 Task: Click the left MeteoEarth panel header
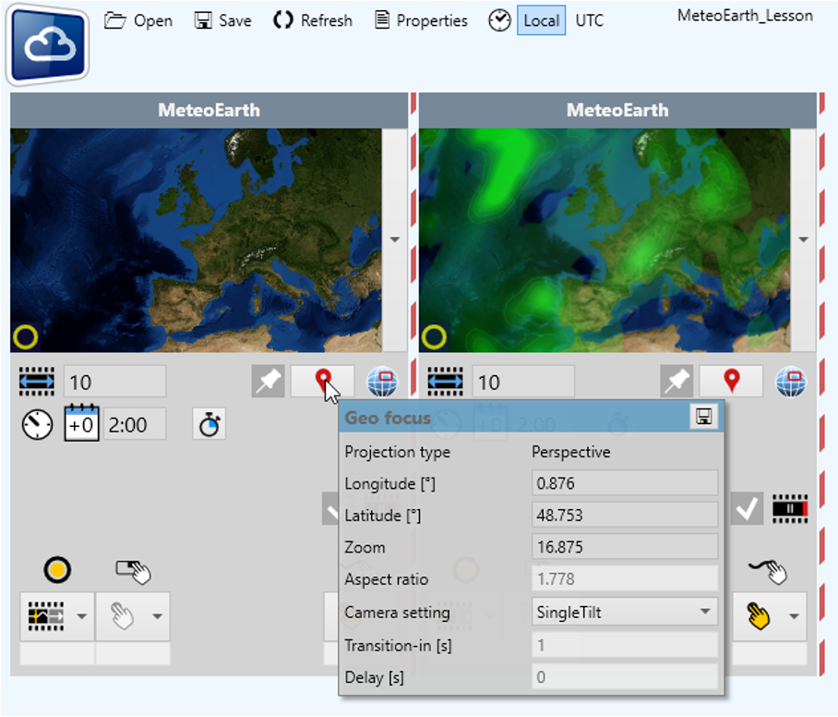click(x=209, y=110)
